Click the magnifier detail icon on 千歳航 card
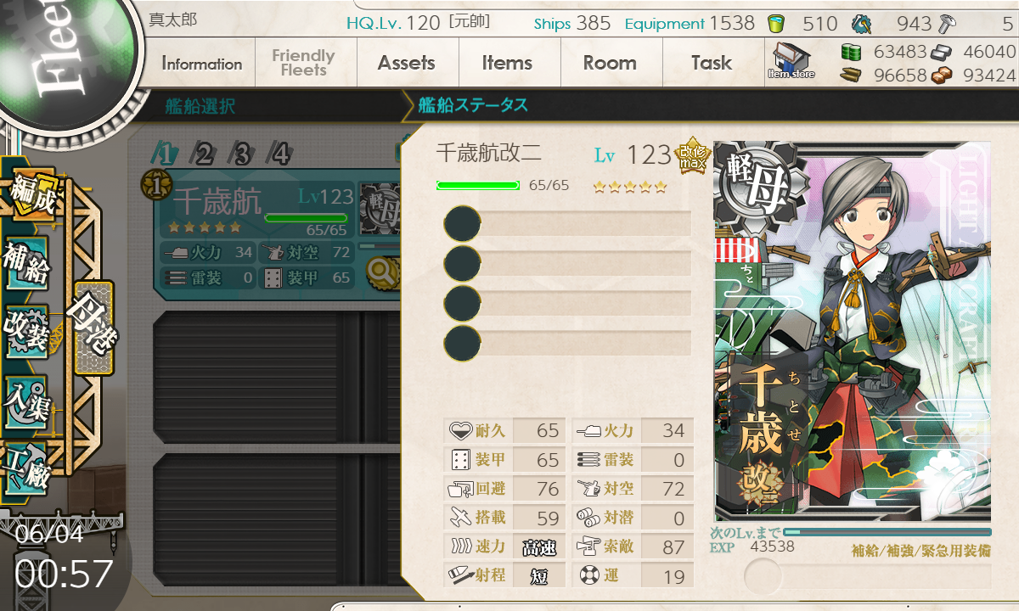This screenshot has height=611, width=1019. coord(383,272)
